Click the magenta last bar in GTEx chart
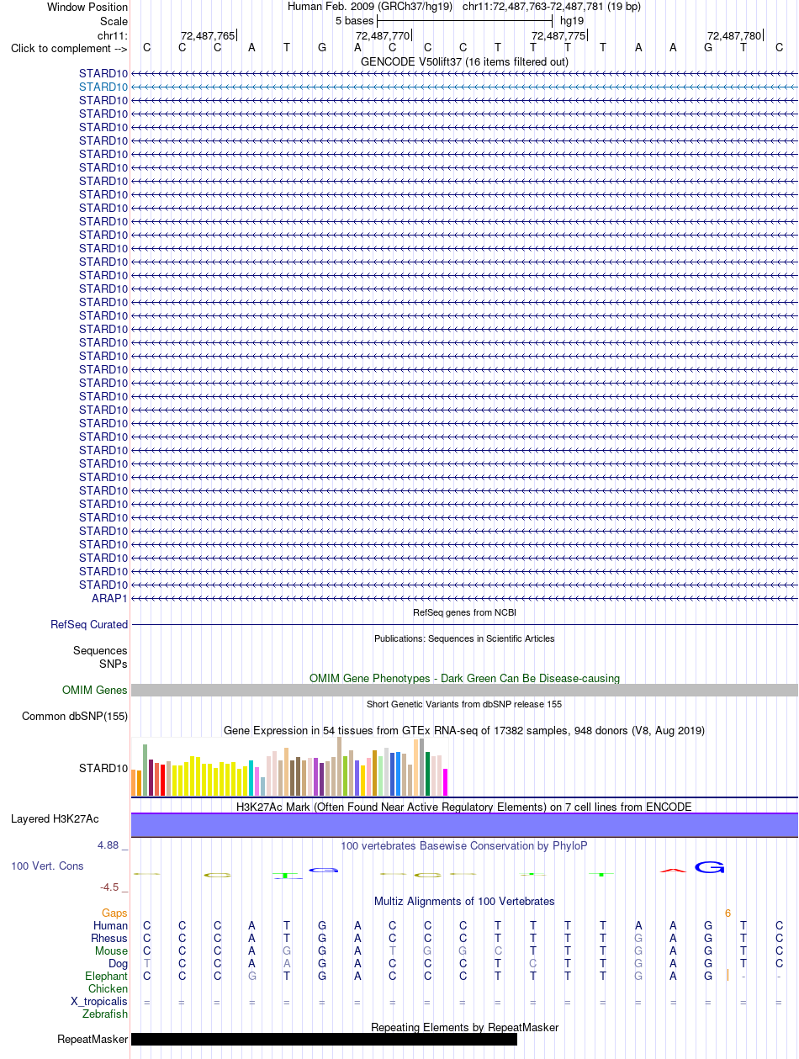 446,782
